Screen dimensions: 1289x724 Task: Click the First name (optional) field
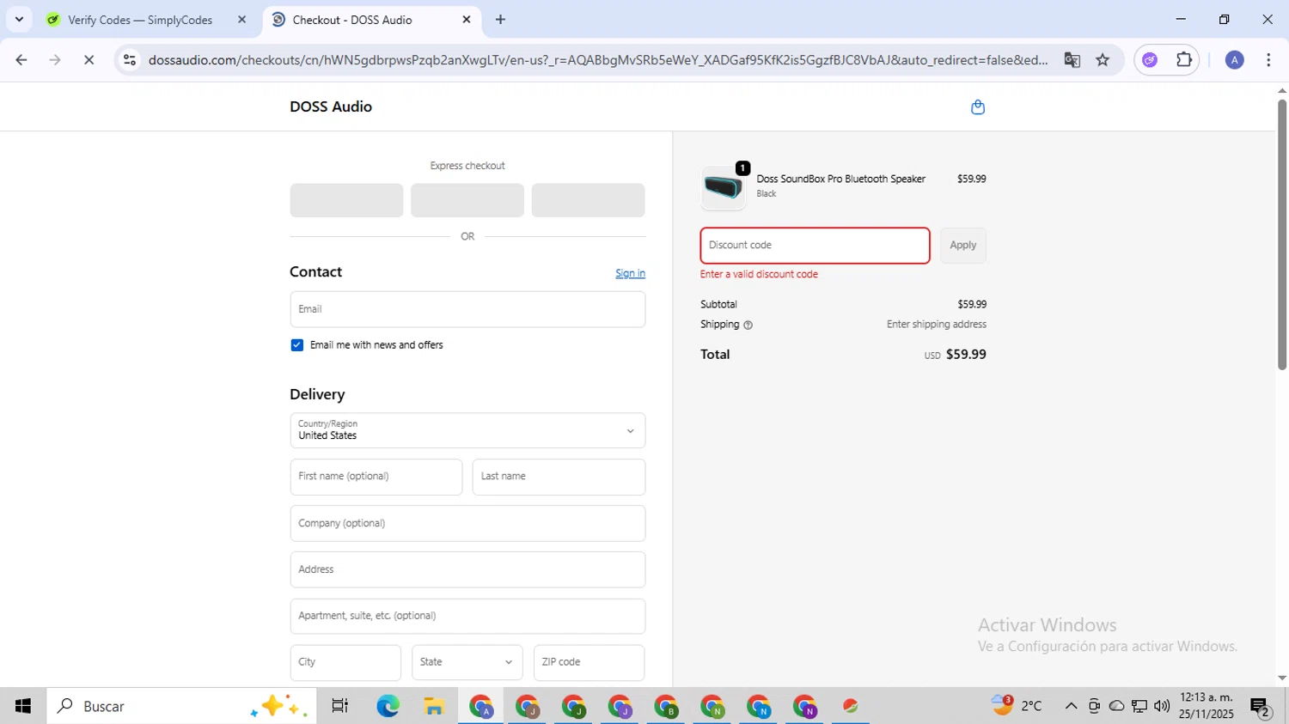(376, 477)
